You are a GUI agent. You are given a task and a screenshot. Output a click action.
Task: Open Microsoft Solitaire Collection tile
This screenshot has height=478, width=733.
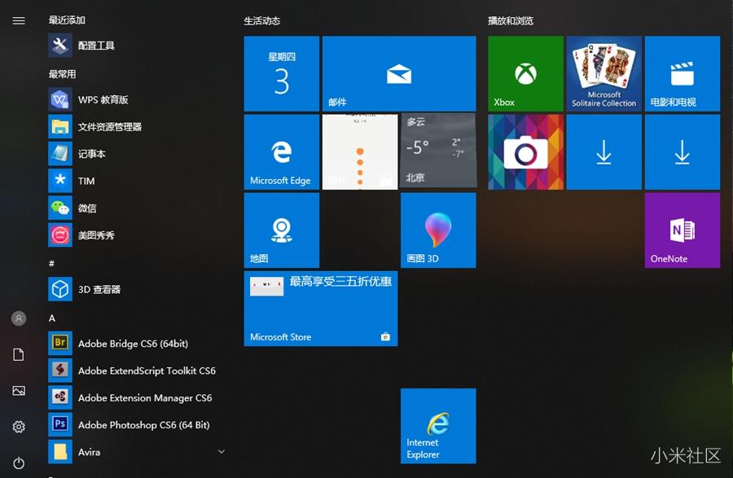[604, 73]
